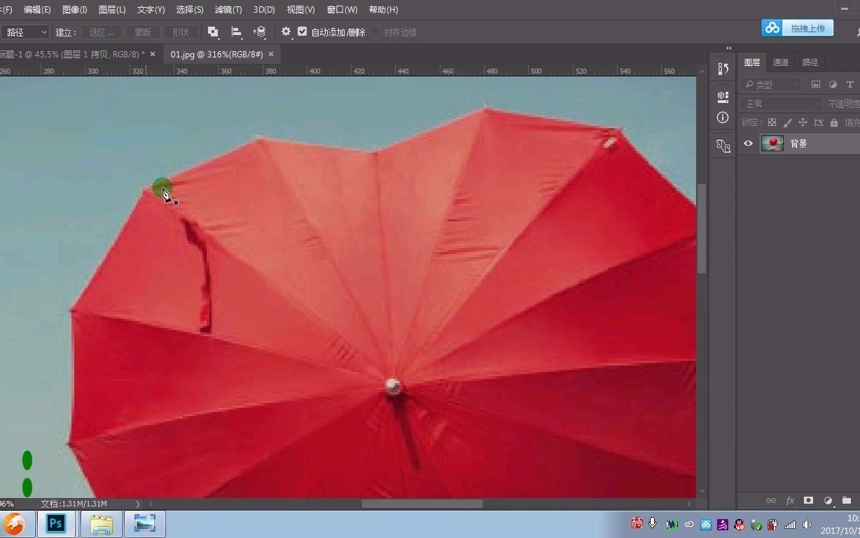Click the 背景 layer thumbnail
The image size is (860, 538).
tap(772, 143)
